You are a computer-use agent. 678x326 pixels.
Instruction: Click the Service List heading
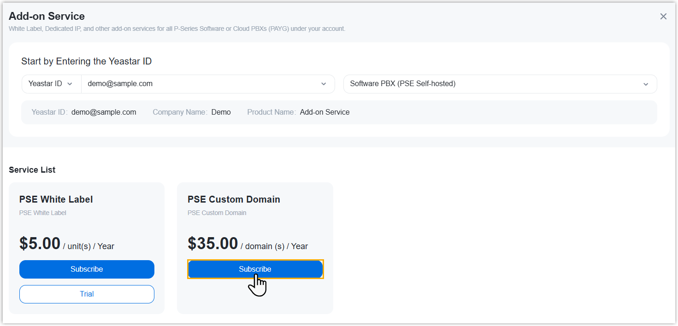(x=32, y=170)
